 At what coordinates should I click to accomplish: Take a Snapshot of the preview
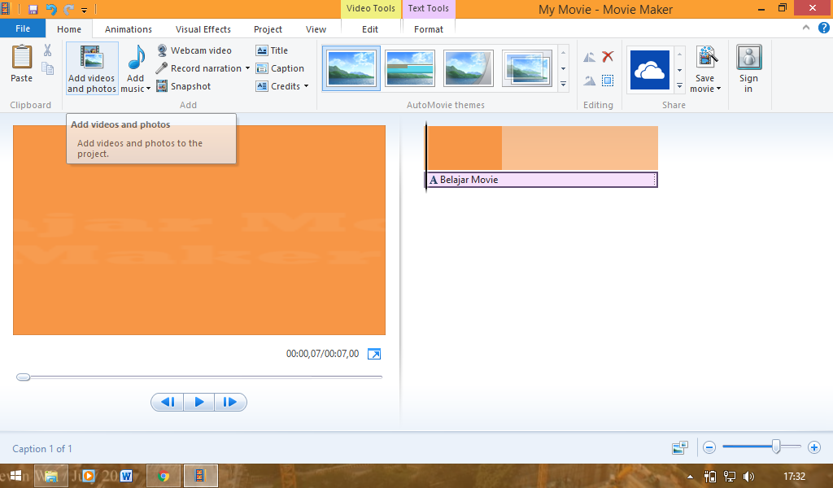[x=184, y=86]
